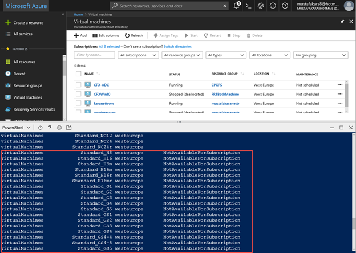This screenshot has width=356, height=253.
Task: Tick the checkbox for CPXWin10
Action: coord(78,94)
